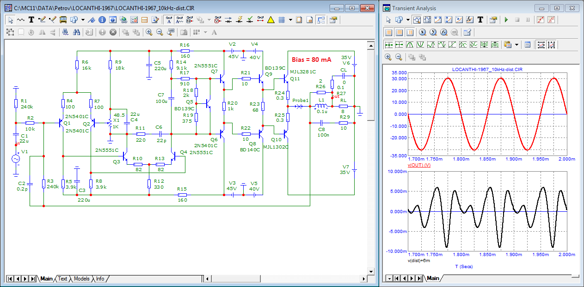Open clipboard dropdown arrow in analysis toolbar
This screenshot has height=287, width=584.
[x=516, y=45]
